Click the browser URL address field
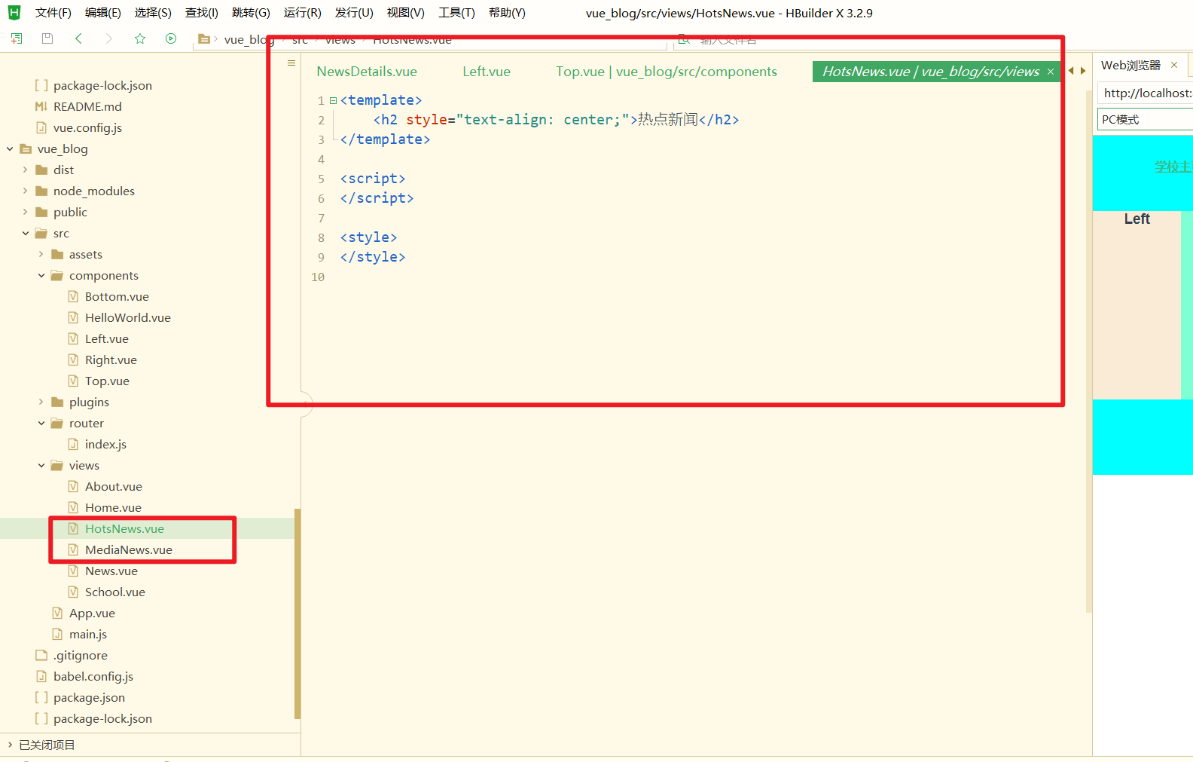The image size is (1193, 762). [x=1146, y=93]
